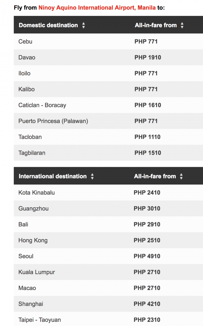Select the Seoul destination row
The image size is (203, 326).
[26, 256]
